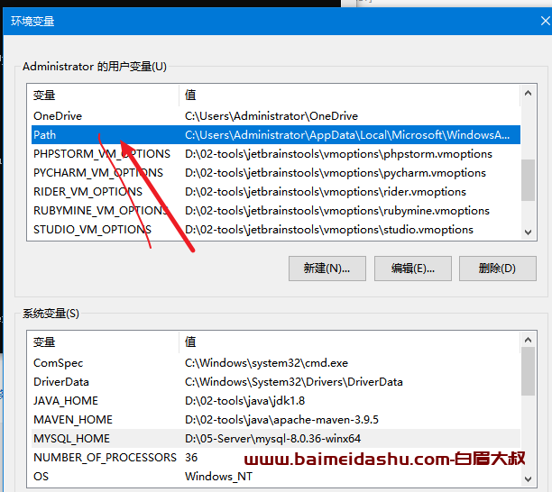The height and width of the screenshot is (492, 552).
Task: Select the PYCHARM_VM_OPTIONS variable
Action: pos(276,173)
